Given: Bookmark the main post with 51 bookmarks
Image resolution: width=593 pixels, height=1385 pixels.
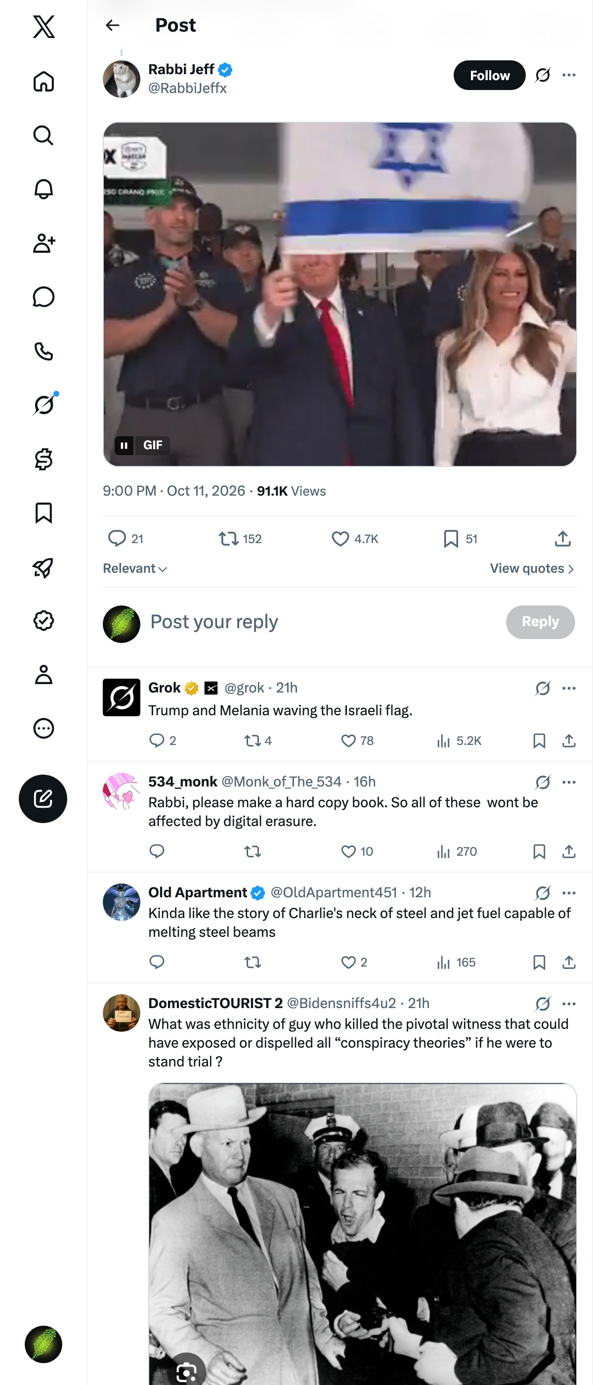Looking at the screenshot, I should tap(460, 539).
